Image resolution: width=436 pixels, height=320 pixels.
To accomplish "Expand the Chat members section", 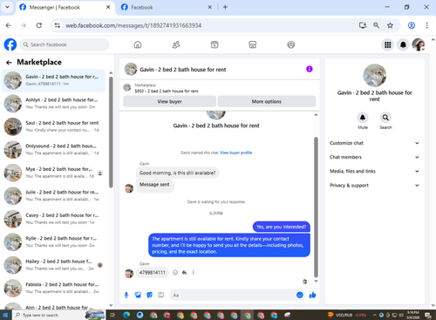I will pyautogui.click(x=374, y=157).
